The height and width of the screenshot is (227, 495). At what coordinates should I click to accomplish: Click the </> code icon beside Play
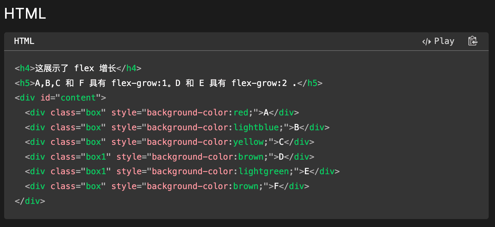[x=426, y=41]
